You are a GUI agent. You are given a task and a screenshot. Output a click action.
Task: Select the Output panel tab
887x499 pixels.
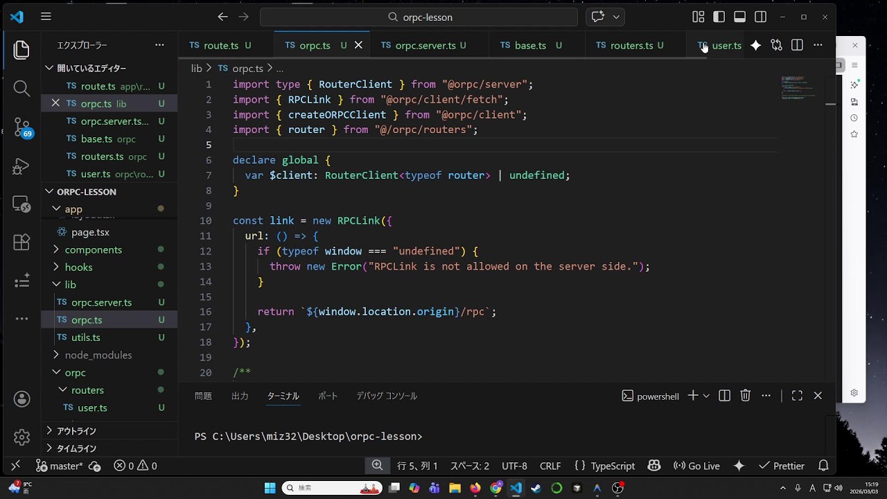(240, 396)
